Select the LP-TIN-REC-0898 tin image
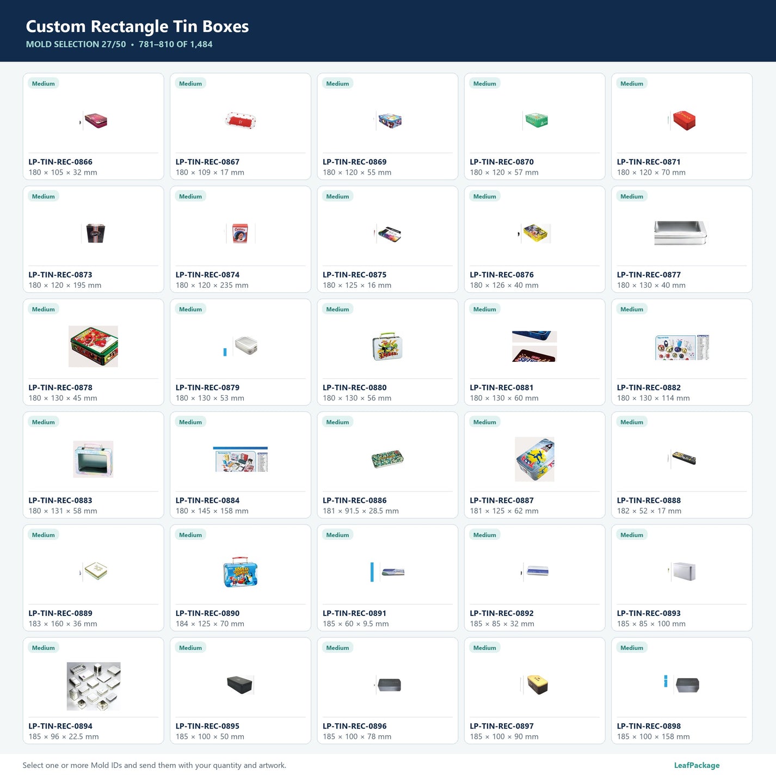The image size is (776, 776). [681, 685]
